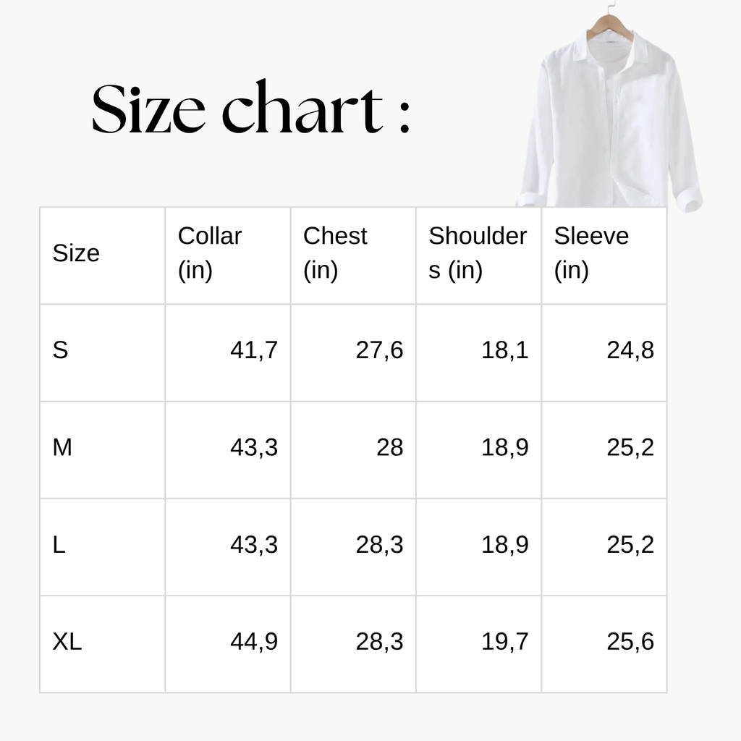Select shoulders value 19,7 for size XL
This screenshot has height=741, width=741.
coord(504,643)
